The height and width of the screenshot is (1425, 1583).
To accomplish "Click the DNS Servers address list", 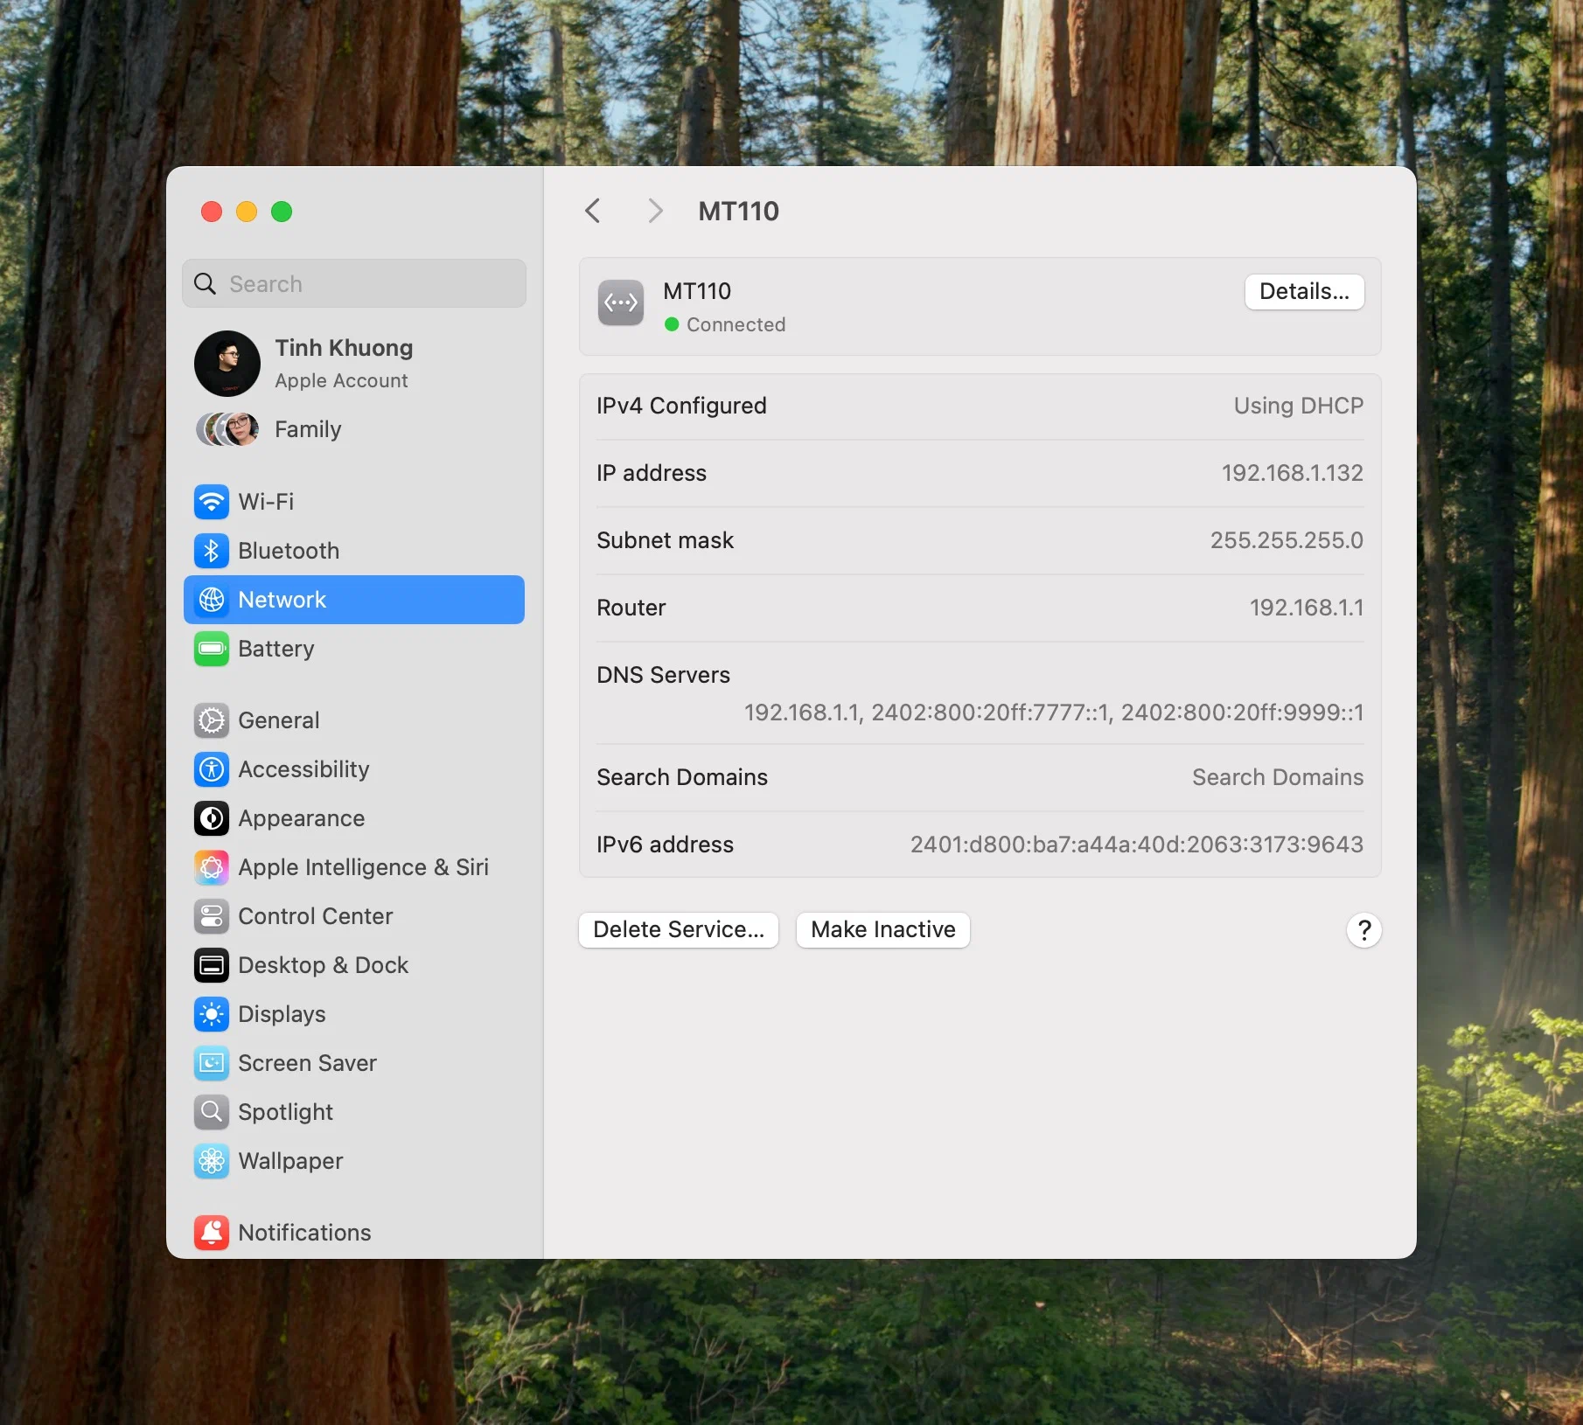I will [x=1054, y=712].
